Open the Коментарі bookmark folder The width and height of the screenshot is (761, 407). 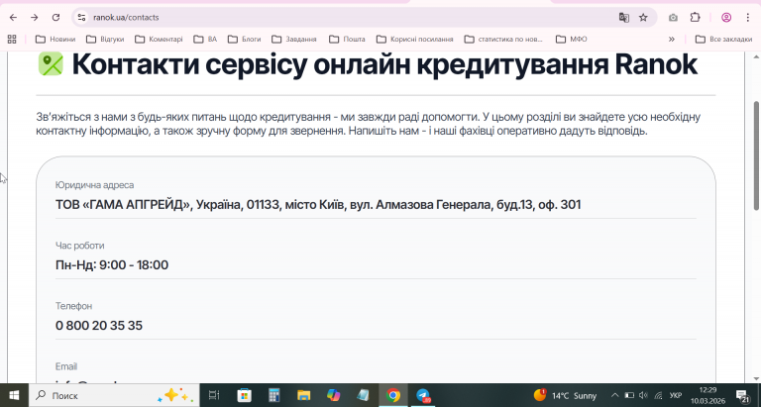pos(159,39)
